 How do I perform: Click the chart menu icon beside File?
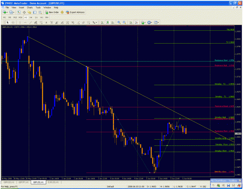point(3,7)
